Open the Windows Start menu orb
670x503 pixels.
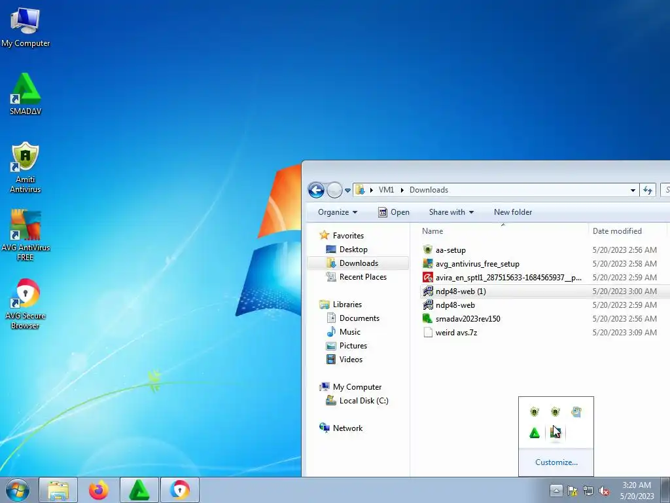pyautogui.click(x=18, y=490)
